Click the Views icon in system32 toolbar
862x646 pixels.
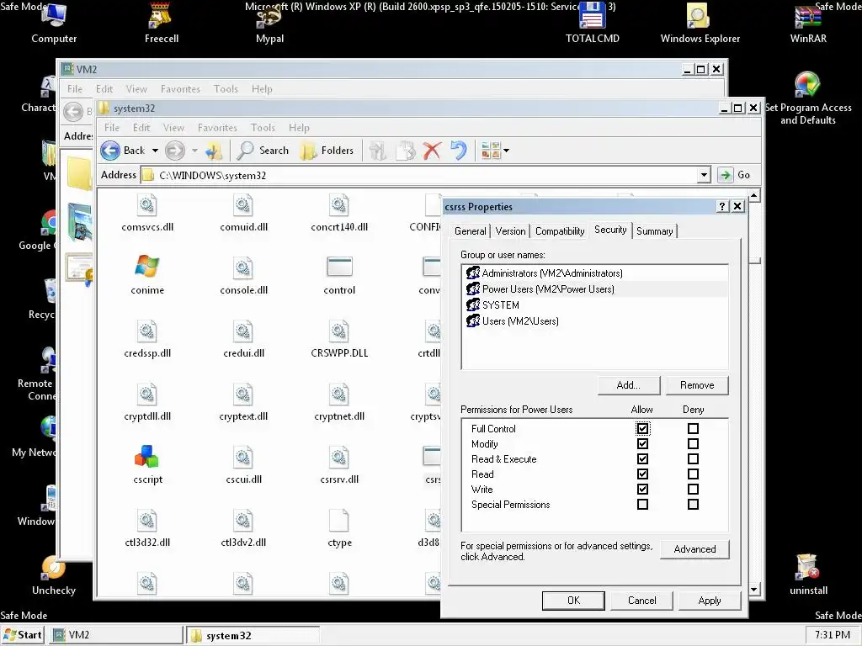click(x=490, y=151)
